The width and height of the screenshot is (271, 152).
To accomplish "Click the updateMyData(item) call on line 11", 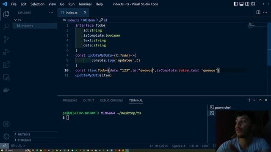I will click(94, 75).
